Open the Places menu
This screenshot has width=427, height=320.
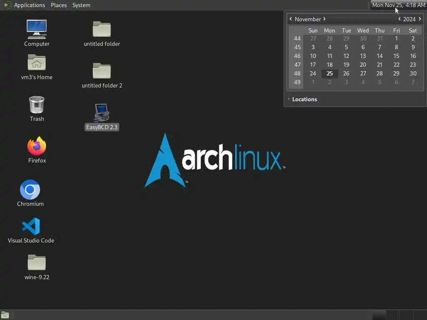(x=58, y=5)
